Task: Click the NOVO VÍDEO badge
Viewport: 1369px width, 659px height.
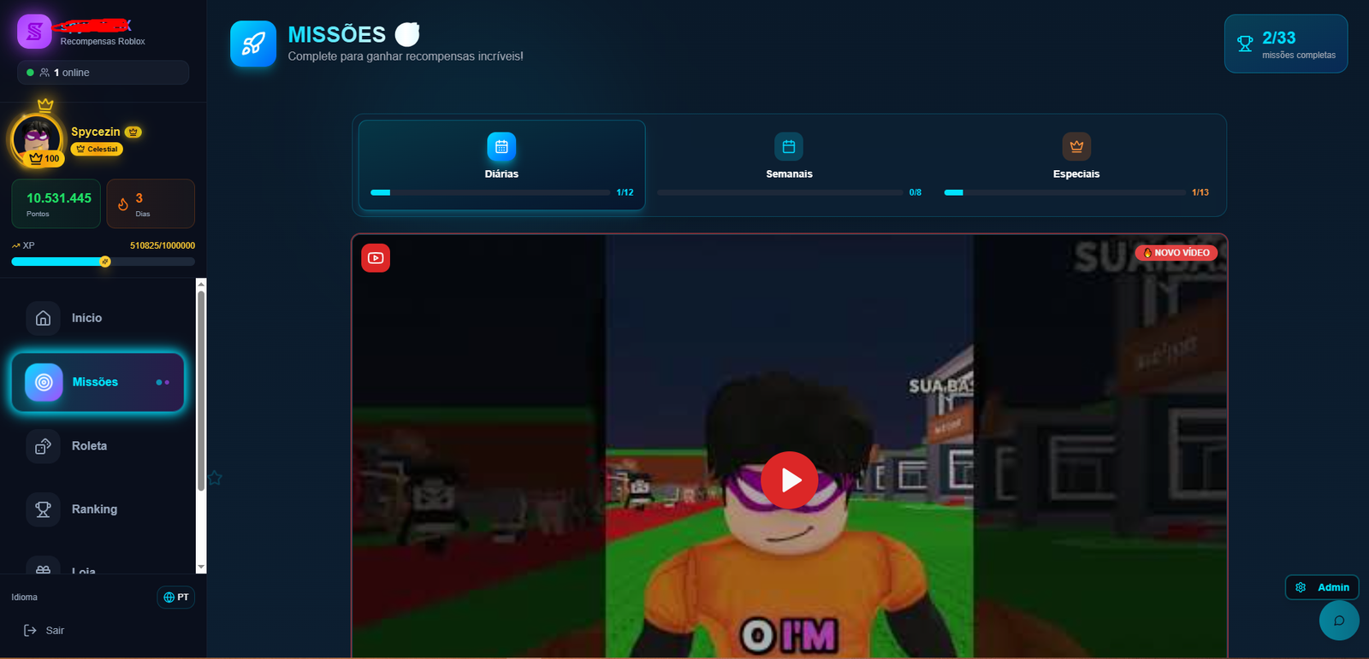Action: point(1176,253)
